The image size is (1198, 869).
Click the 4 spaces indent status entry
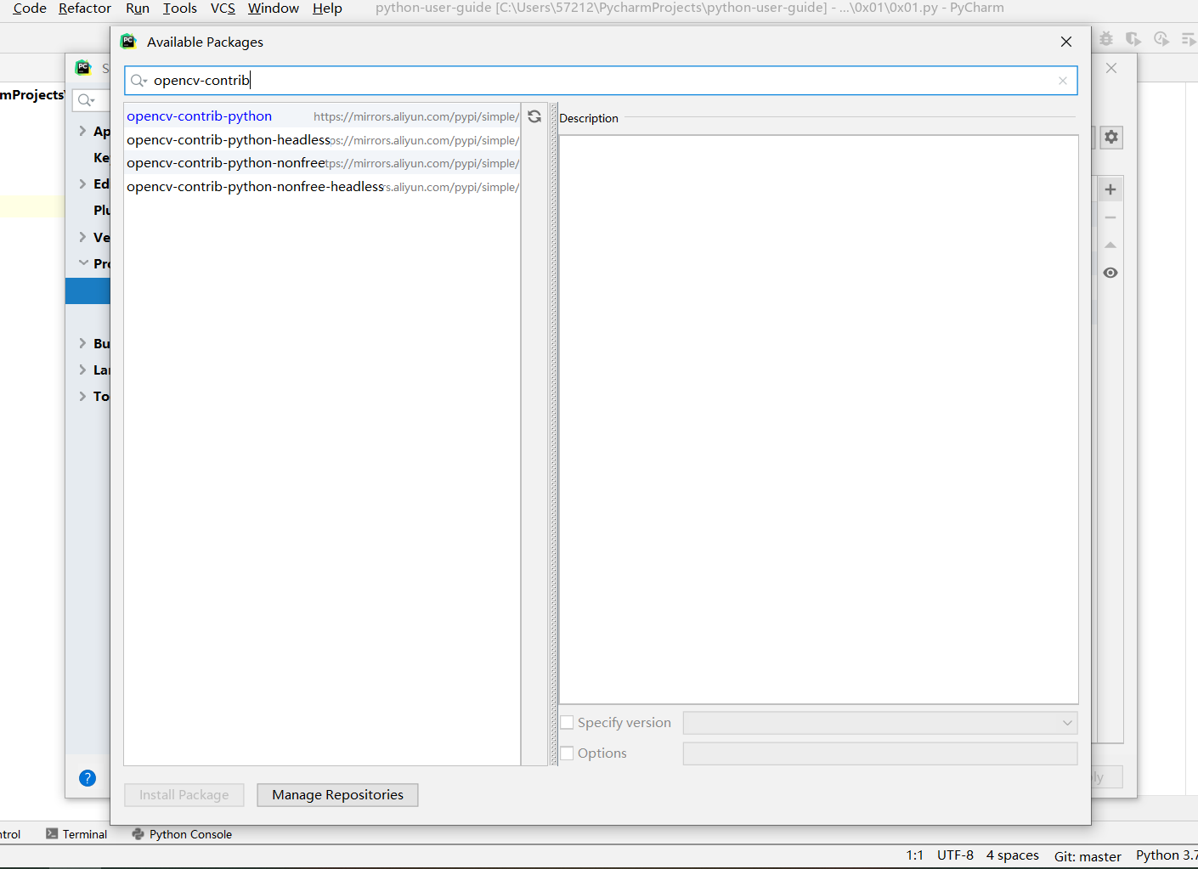click(x=1012, y=855)
